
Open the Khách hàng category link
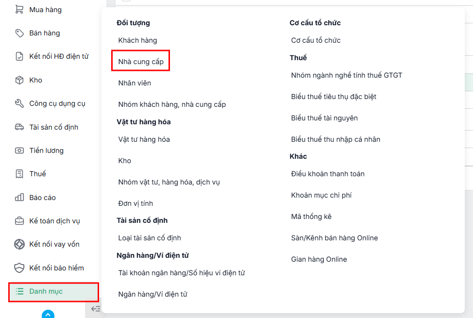coord(137,40)
